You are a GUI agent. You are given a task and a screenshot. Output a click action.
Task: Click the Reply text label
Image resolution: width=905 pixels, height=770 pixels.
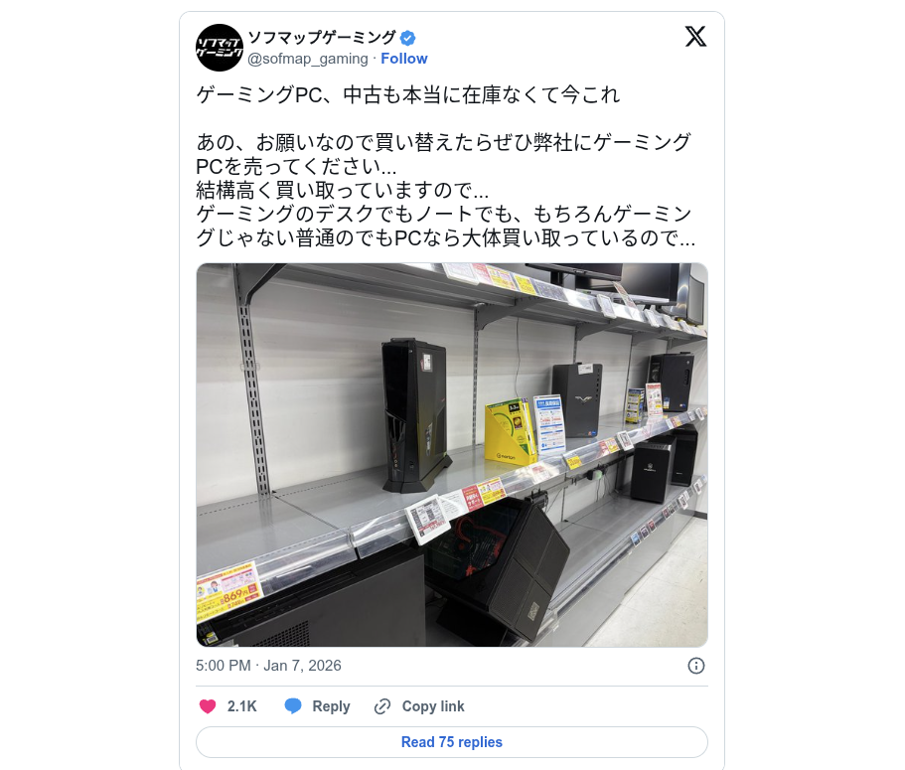click(x=331, y=706)
